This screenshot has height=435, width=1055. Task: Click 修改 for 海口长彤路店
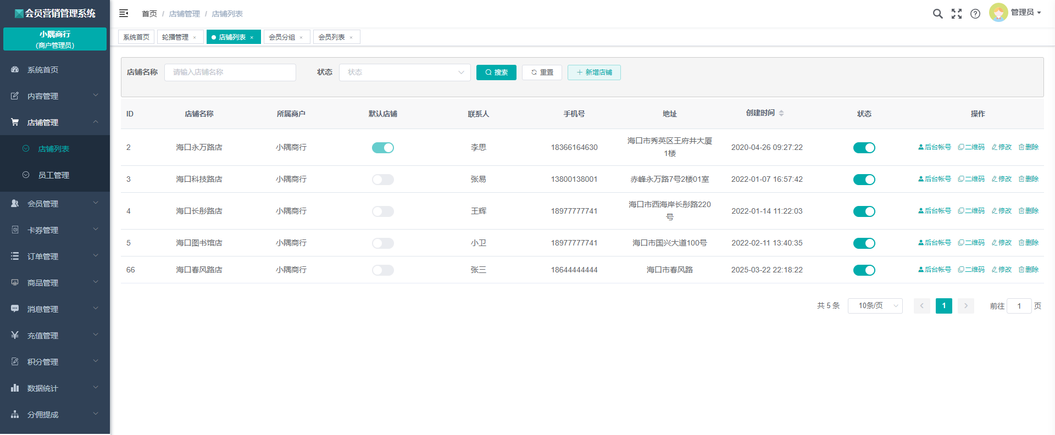(1002, 211)
